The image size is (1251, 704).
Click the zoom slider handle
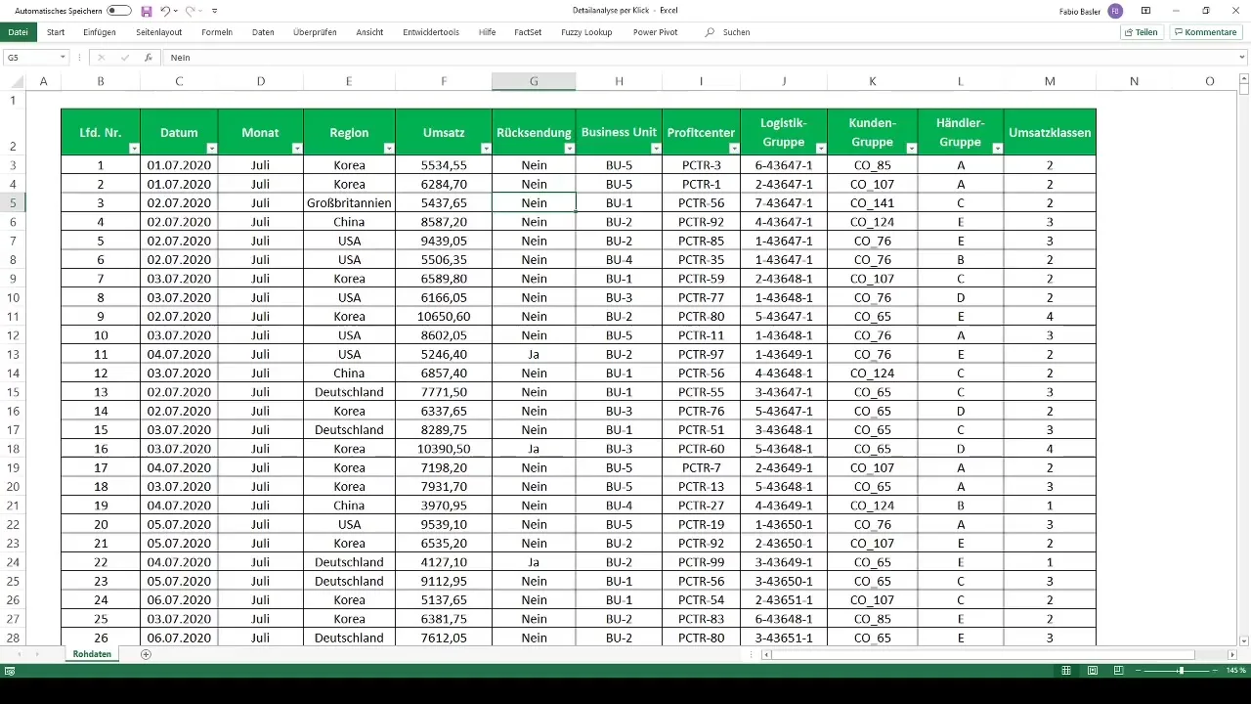point(1182,672)
